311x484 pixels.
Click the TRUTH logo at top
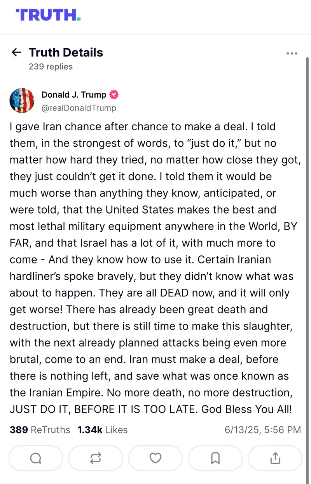pos(48,15)
